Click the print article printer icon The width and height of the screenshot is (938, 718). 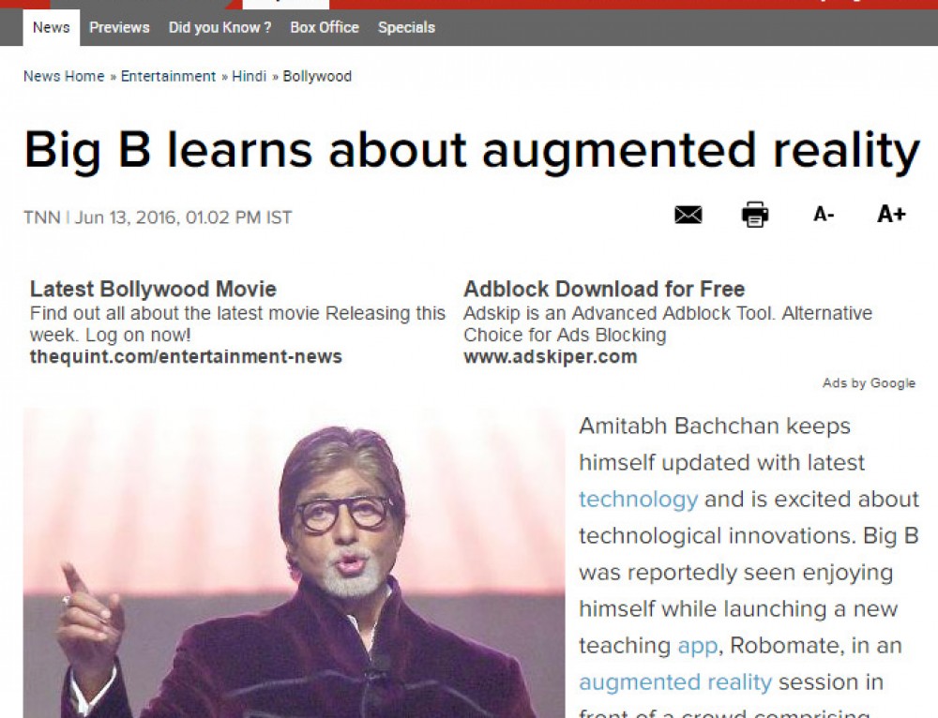[754, 215]
